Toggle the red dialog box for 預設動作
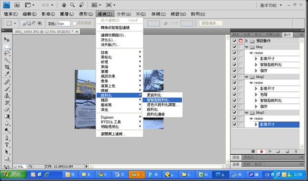This screenshot has height=181, width=308. tap(241, 41)
